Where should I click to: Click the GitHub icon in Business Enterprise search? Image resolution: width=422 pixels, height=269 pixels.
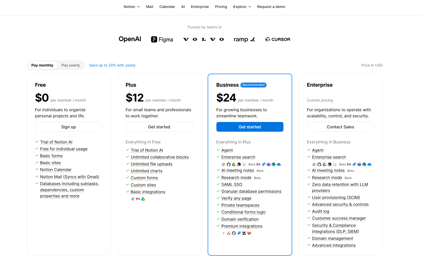point(229,164)
